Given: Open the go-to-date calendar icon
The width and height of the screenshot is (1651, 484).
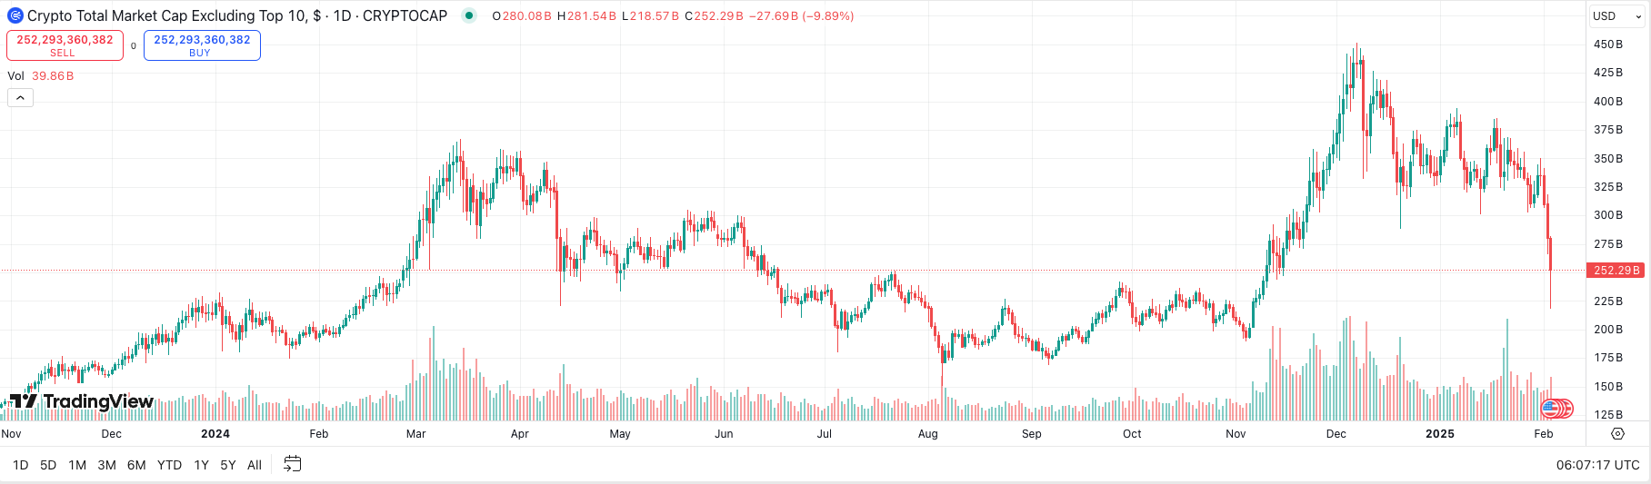Looking at the screenshot, I should (x=292, y=464).
